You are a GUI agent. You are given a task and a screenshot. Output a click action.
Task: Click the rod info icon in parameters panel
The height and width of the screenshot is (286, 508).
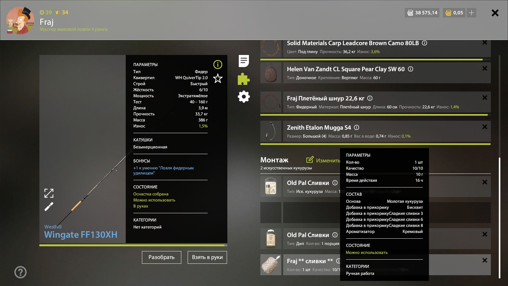[x=218, y=65]
